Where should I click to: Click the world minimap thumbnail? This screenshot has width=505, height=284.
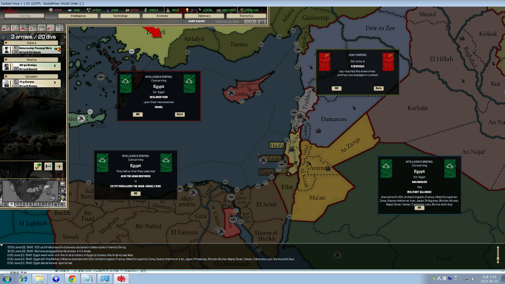[31, 191]
